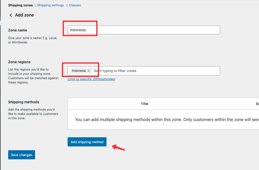Click the Zone name label
This screenshot has width=259, height=170.
coord(18,30)
